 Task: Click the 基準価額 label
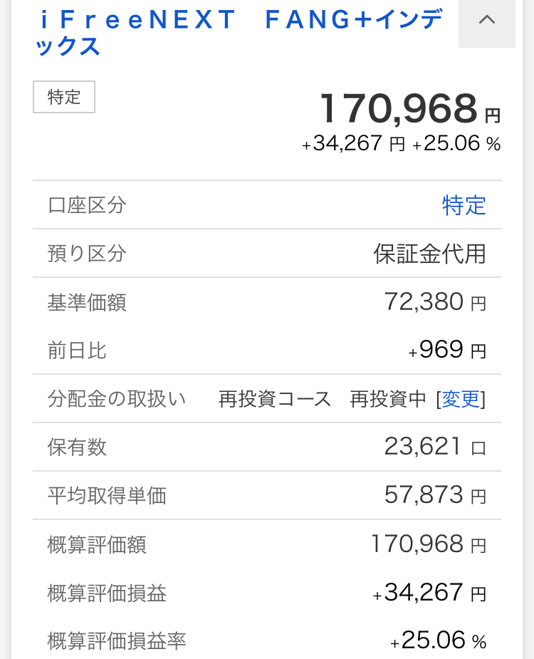tap(87, 302)
